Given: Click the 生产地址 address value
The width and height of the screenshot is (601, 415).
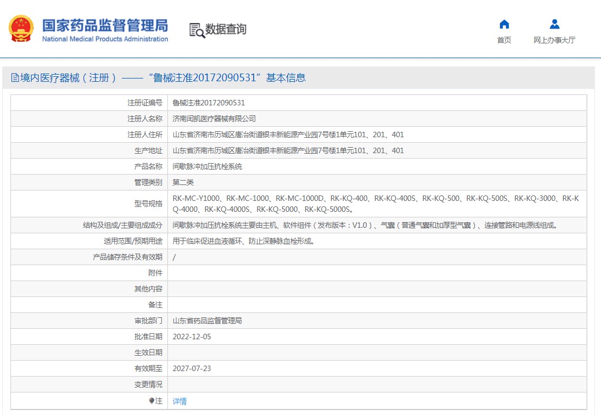Looking at the screenshot, I should [288, 150].
